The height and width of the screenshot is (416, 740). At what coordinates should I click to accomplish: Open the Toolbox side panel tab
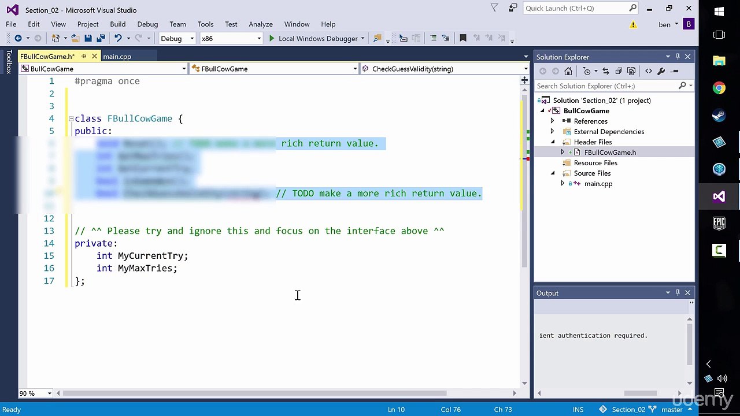pyautogui.click(x=9, y=62)
